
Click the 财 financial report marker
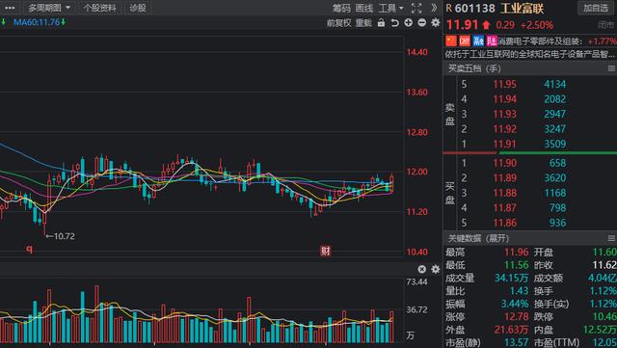pos(325,251)
